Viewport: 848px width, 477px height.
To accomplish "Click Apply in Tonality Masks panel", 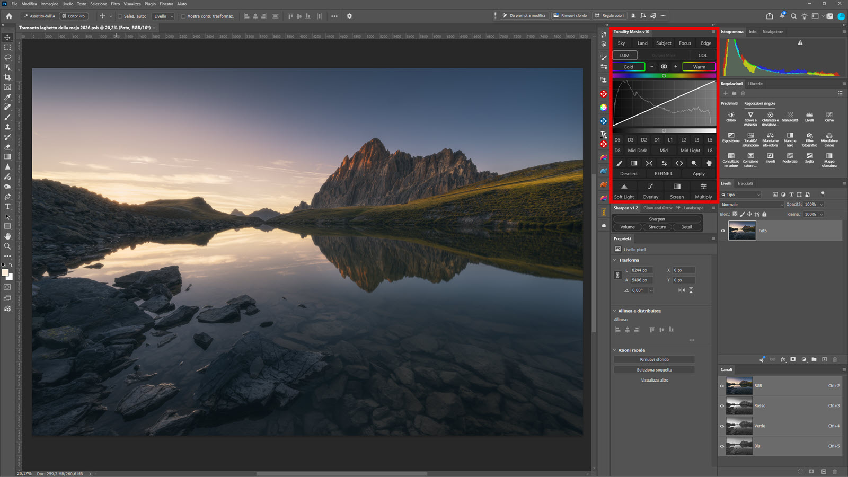I will pos(699,174).
